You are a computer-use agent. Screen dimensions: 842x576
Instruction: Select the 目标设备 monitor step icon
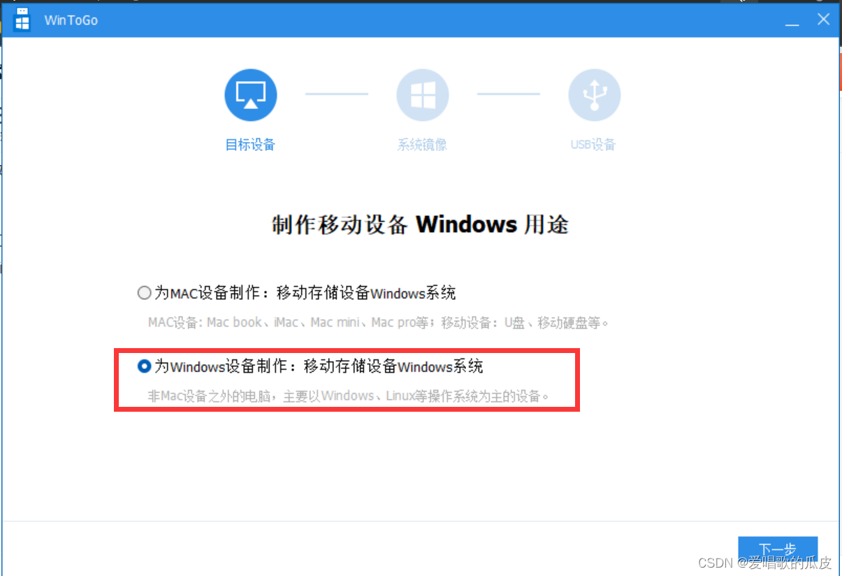[x=251, y=94]
